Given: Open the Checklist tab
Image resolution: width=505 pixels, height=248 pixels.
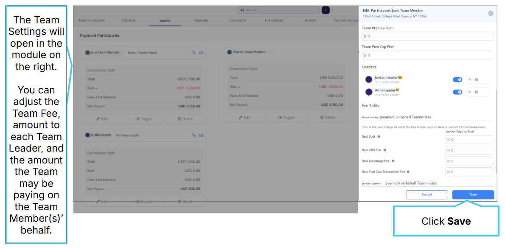Looking at the screenshot, I should click(129, 20).
